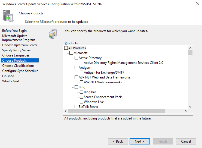
Task: Select the Windows Live tree label
Action: 94,102
